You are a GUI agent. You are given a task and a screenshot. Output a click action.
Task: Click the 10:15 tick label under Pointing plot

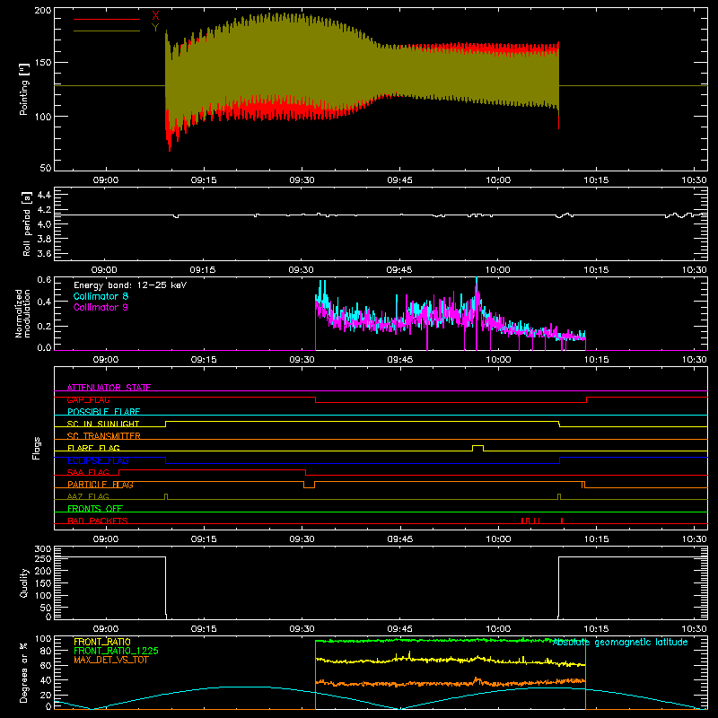[596, 180]
